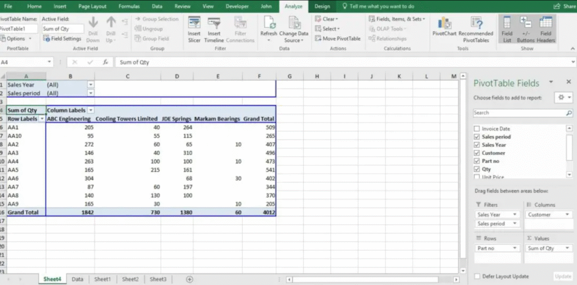The image size is (577, 285).
Task: Click the Update button
Action: 563,277
